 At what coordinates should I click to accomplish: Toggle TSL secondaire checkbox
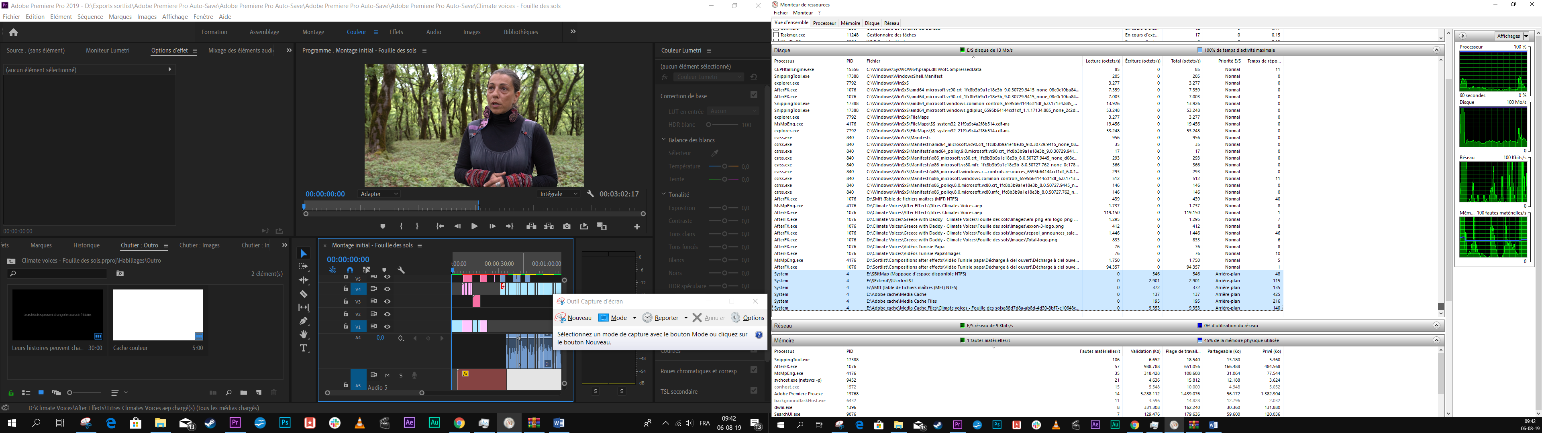pyautogui.click(x=754, y=390)
